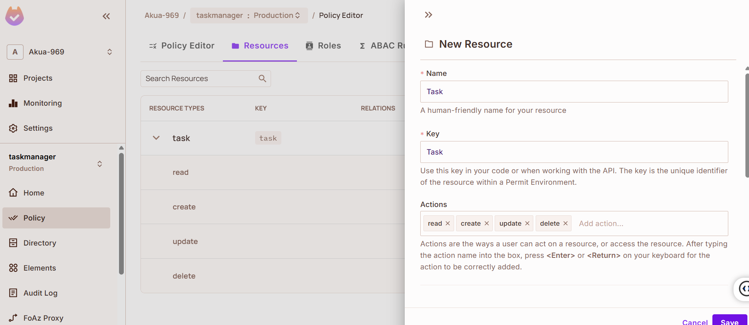The height and width of the screenshot is (325, 749).
Task: Click the Cancel button
Action: (x=695, y=322)
